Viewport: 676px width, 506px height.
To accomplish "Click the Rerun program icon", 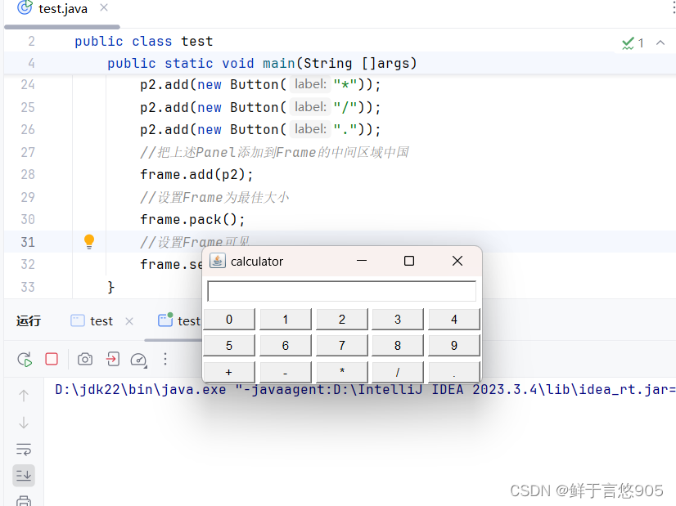I will click(x=25, y=359).
